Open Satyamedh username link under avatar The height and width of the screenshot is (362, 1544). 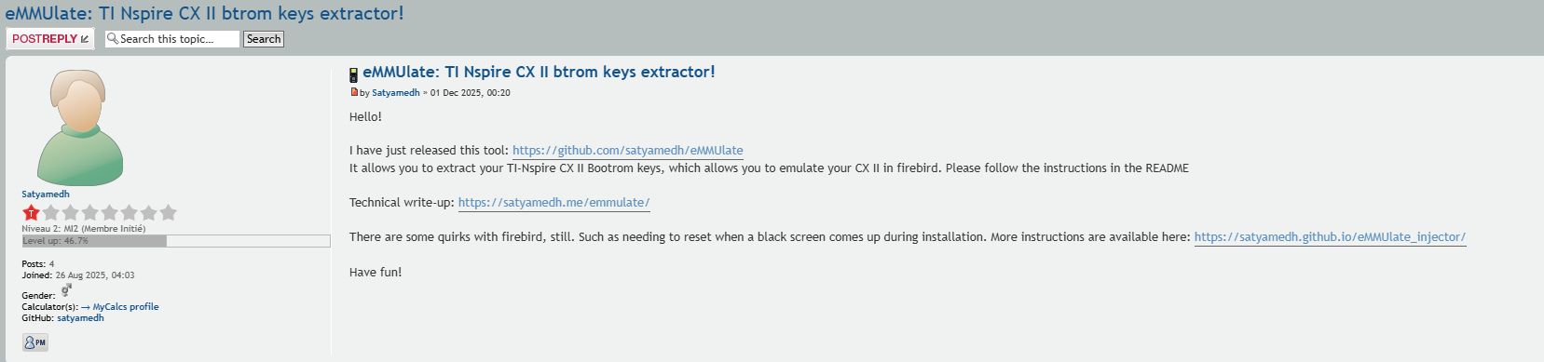(x=46, y=194)
